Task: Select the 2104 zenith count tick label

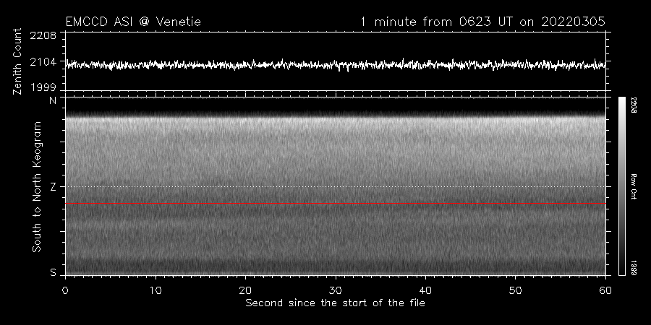Action: (43, 62)
